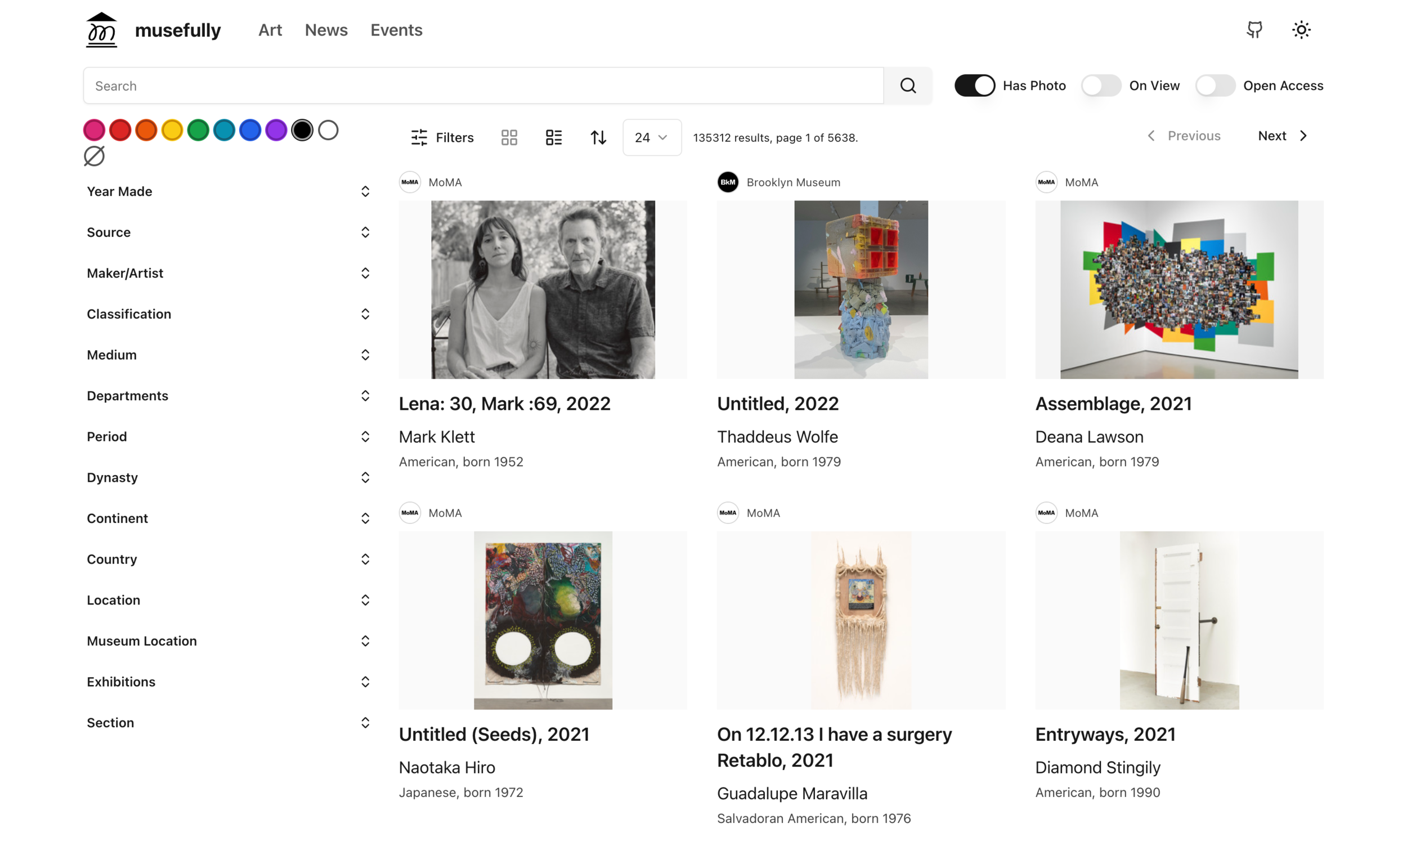The image size is (1407, 855).
Task: Expand the Section filter
Action: [x=228, y=723]
